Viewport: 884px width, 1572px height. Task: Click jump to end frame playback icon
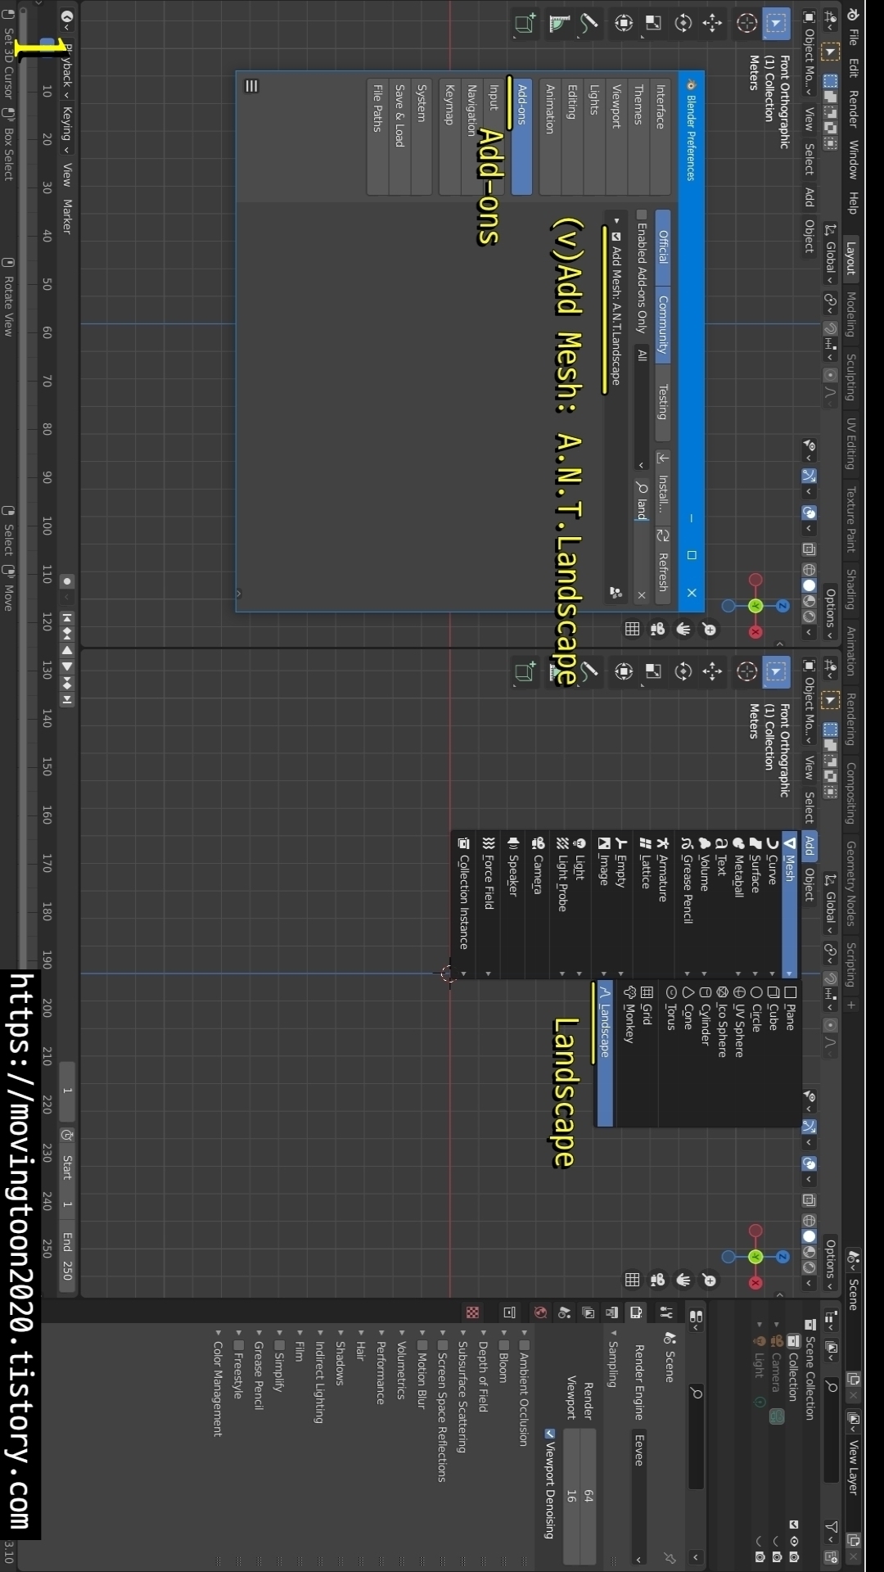click(x=67, y=700)
